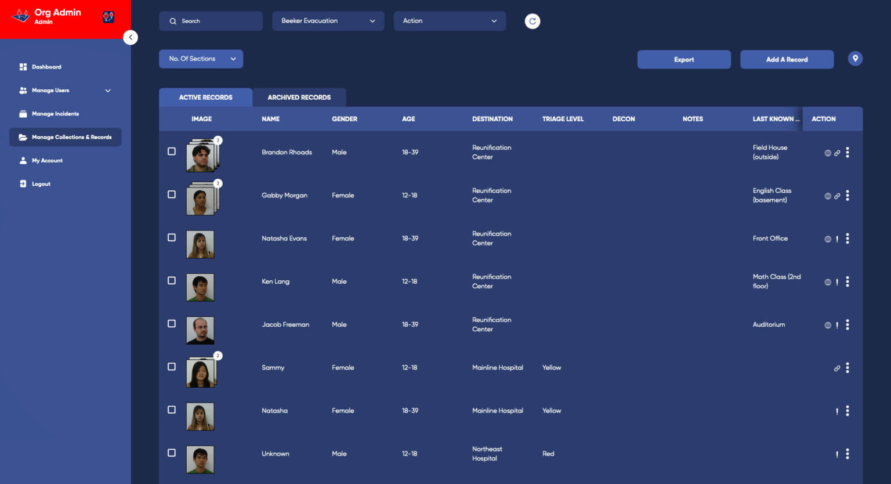Click the alert exclamation icon for Natasha Evans
The height and width of the screenshot is (484, 891).
[x=836, y=239]
